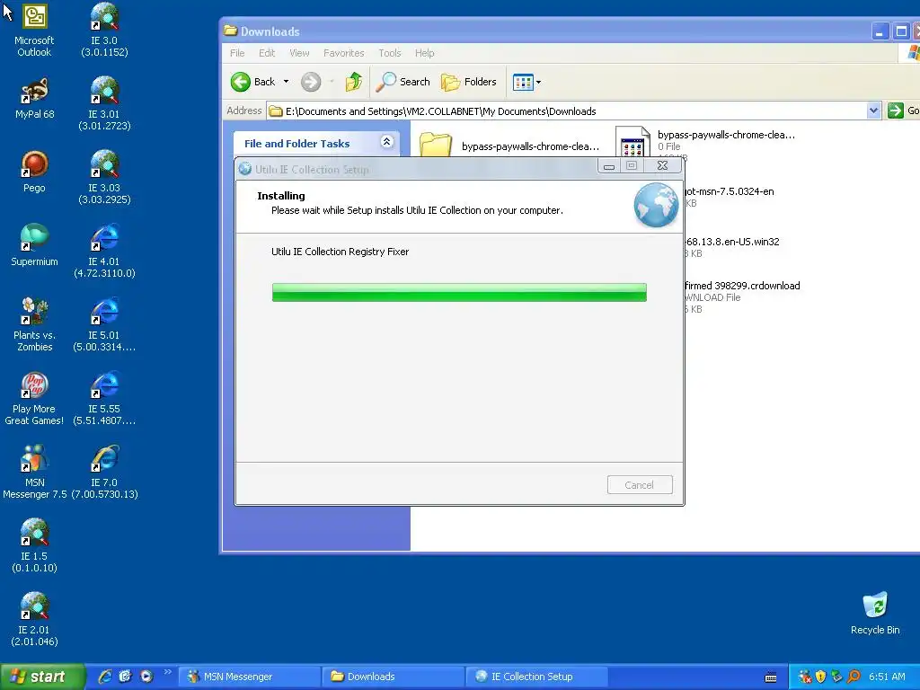
Task: Select Play More Great Games shortcut
Action: [34, 399]
